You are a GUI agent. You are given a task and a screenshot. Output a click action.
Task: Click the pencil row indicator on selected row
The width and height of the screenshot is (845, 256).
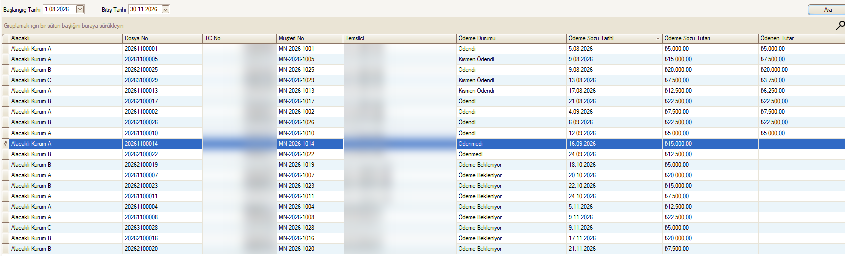click(5, 144)
